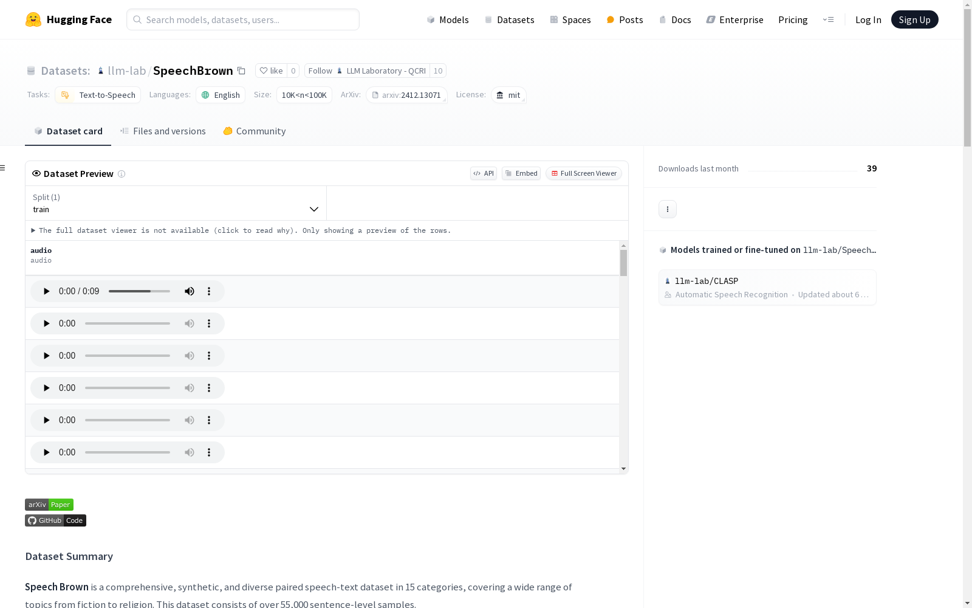Image resolution: width=972 pixels, height=608 pixels.
Task: Like the SpeechBrown dataset
Action: pos(271,71)
